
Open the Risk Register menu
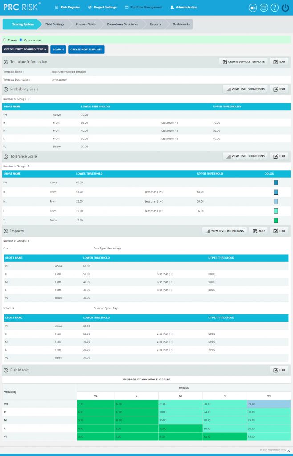coord(67,7)
